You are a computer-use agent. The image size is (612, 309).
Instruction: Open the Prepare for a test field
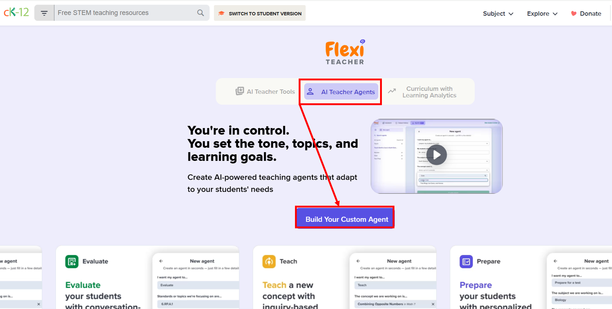tap(582, 283)
